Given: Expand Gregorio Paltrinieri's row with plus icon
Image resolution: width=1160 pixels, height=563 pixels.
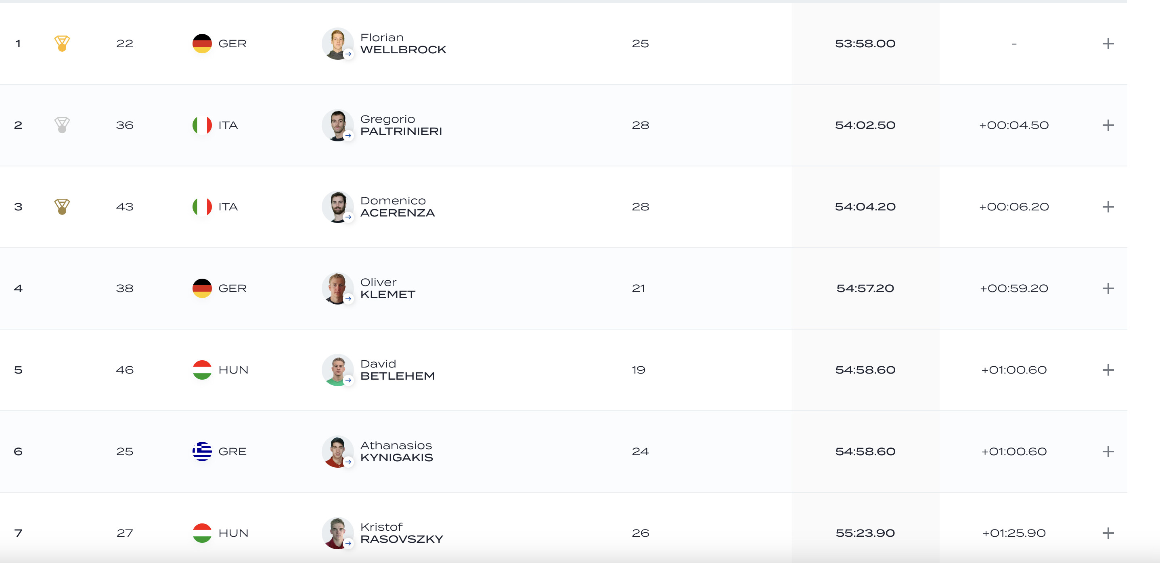Looking at the screenshot, I should [1108, 125].
